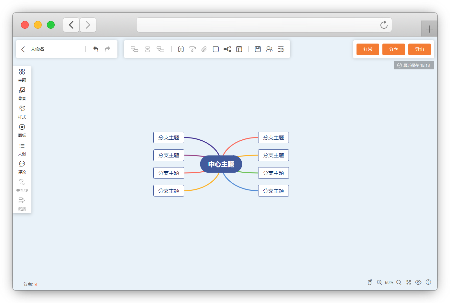The image size is (450, 303).
Task: Open the mind map structure icon
Action: pos(227,49)
